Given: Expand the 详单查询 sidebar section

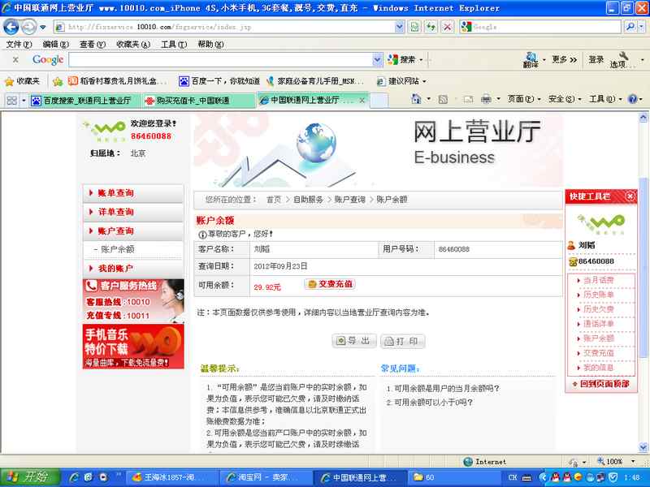Looking at the screenshot, I should (x=133, y=212).
